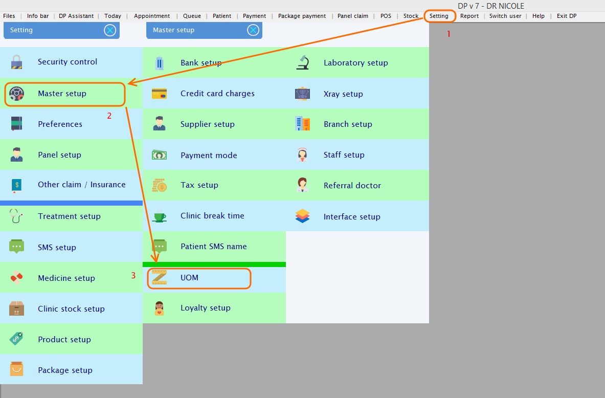Click the Laboratory setup microscope icon
The height and width of the screenshot is (398, 605).
[x=302, y=62]
